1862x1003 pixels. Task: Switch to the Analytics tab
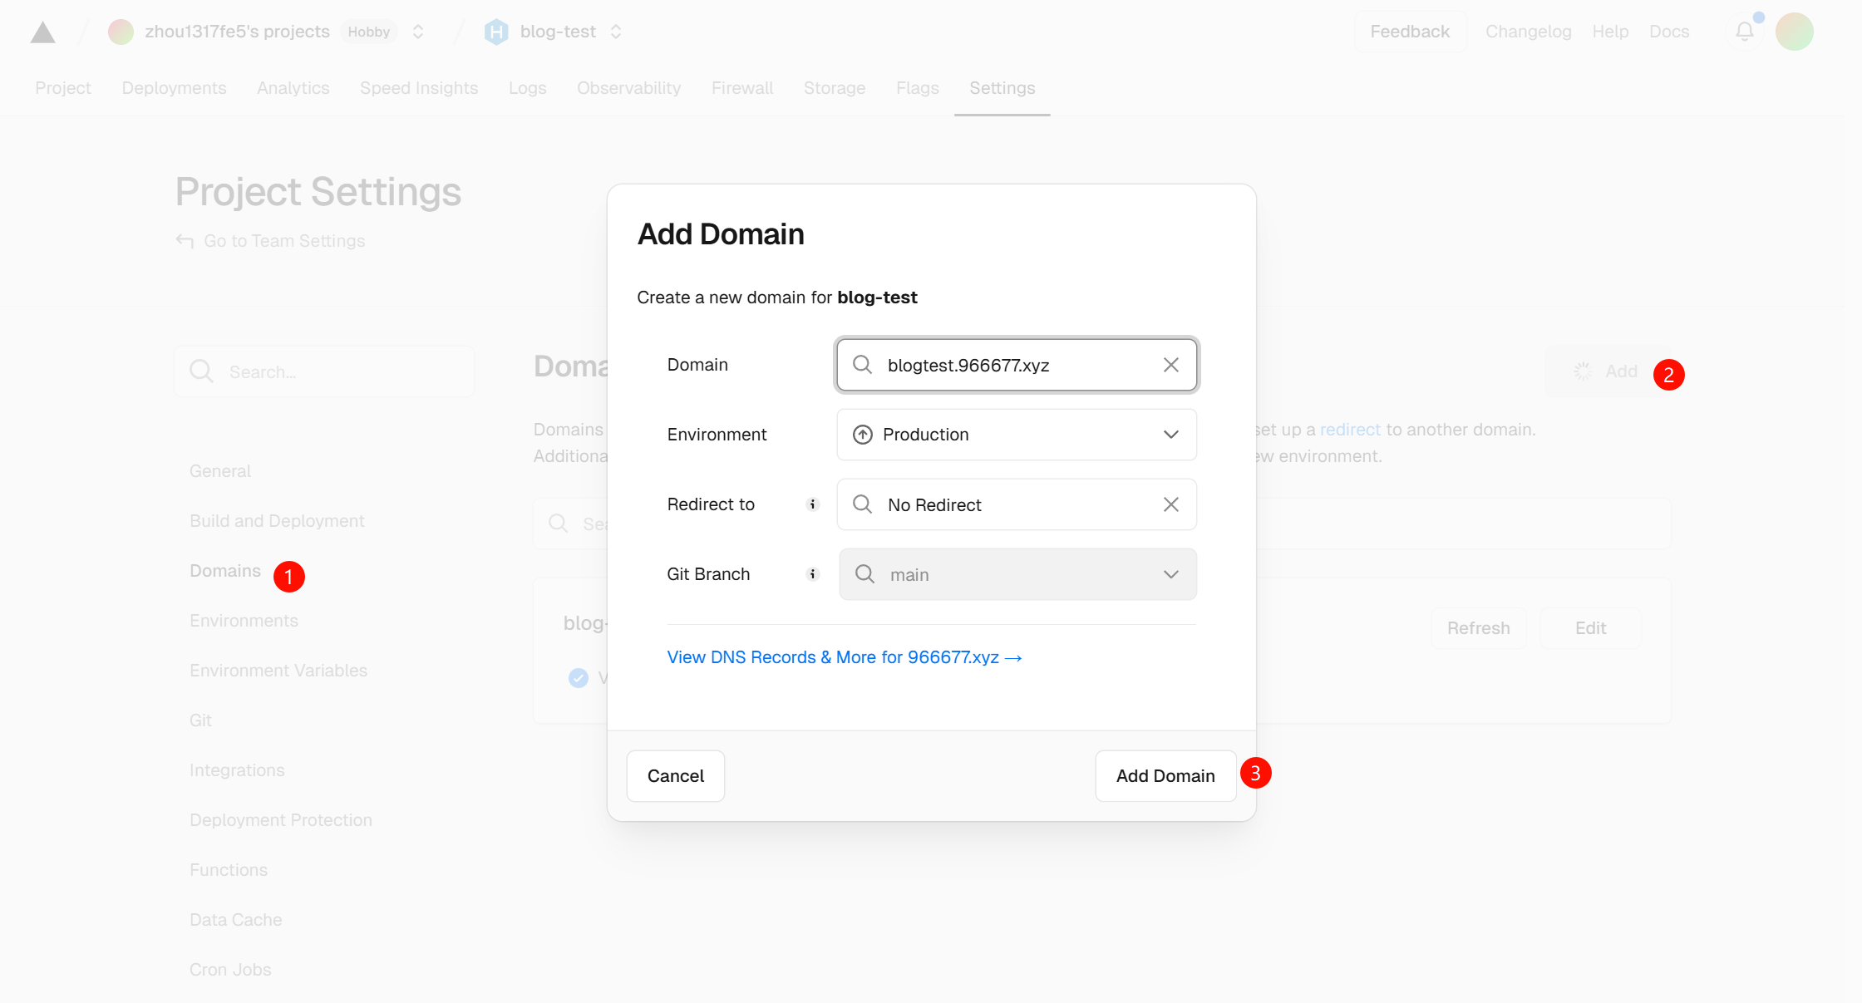coord(293,88)
